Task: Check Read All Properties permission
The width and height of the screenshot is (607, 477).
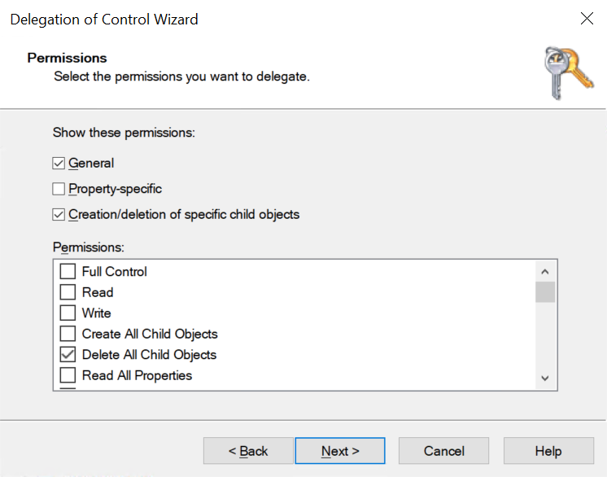Action: [68, 375]
